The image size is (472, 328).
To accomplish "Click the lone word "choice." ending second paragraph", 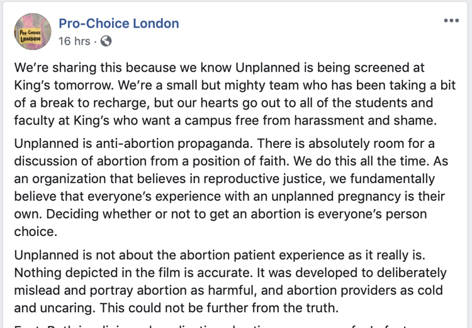I will (35, 232).
